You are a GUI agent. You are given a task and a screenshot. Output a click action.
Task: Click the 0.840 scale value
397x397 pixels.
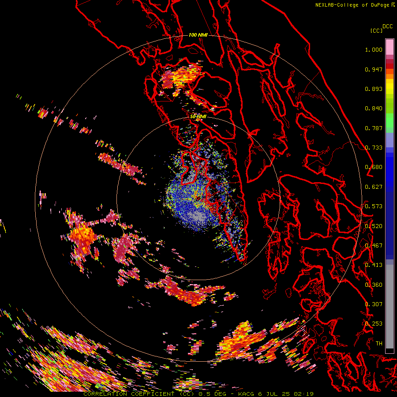click(x=374, y=109)
